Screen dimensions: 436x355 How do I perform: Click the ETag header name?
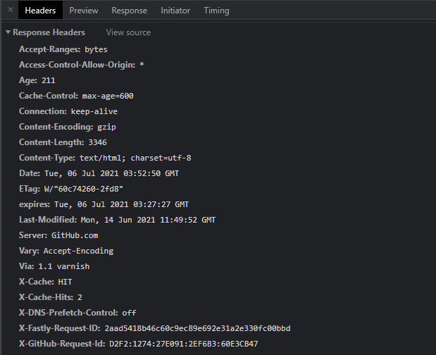tap(30, 189)
